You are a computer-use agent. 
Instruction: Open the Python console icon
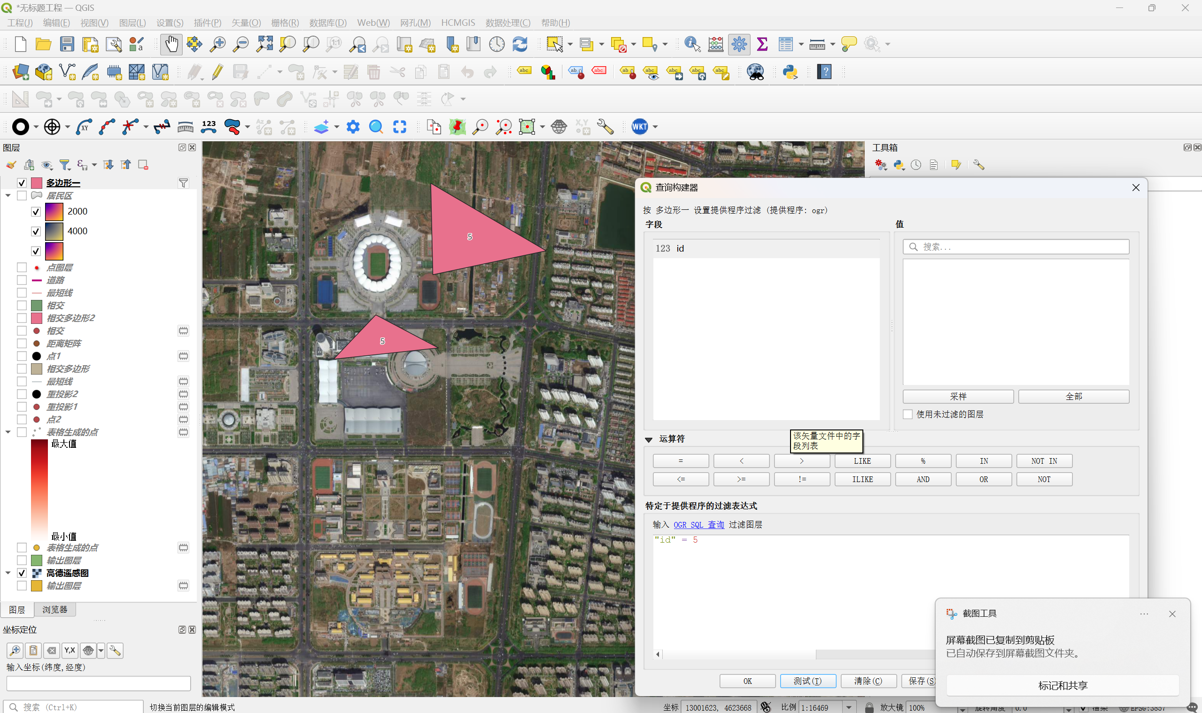pos(790,72)
